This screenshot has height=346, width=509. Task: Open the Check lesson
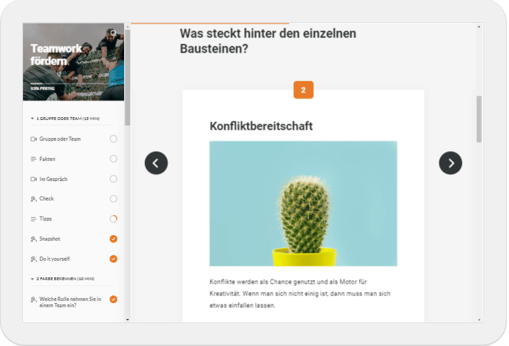pos(46,198)
